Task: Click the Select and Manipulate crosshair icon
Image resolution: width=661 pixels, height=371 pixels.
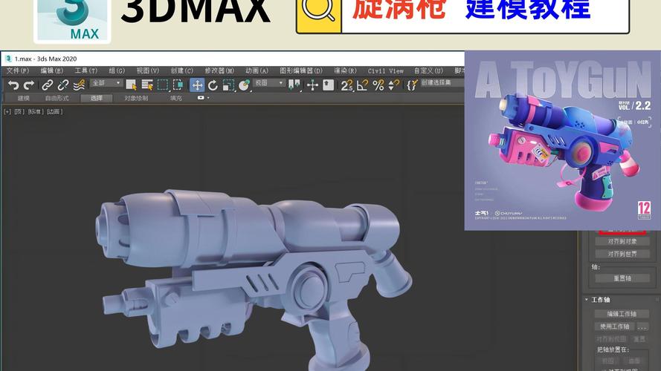Action: pos(312,85)
